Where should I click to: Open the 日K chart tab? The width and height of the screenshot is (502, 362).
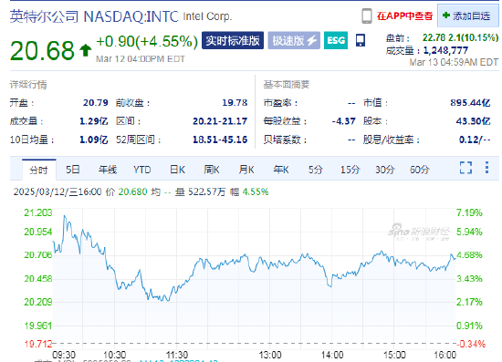177,170
